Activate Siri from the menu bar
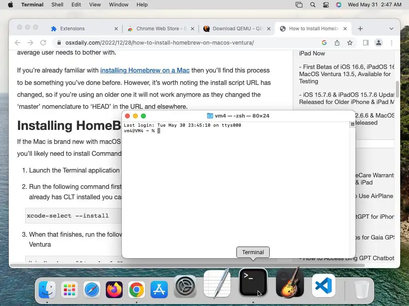The height and width of the screenshot is (306, 409). pyautogui.click(x=339, y=5)
